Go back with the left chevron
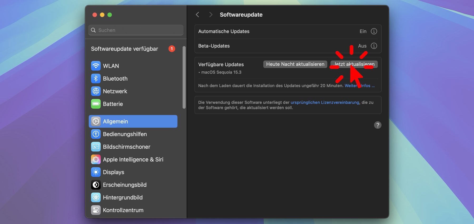This screenshot has height=224, width=474. coord(197,15)
